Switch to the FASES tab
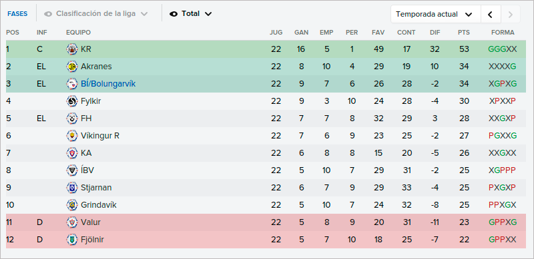This screenshot has width=534, height=259. (x=17, y=14)
